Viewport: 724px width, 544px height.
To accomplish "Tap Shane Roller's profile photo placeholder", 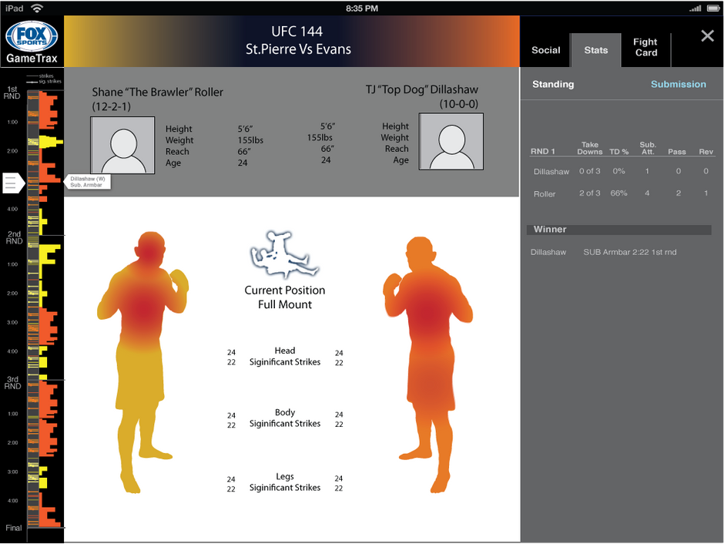I will (x=122, y=145).
